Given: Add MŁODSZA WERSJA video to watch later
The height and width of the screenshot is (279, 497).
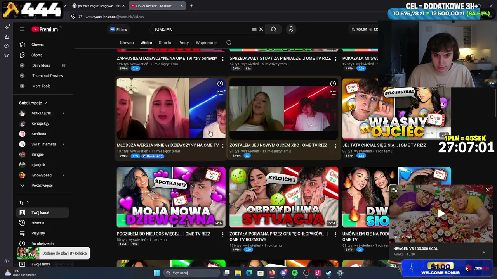Looking at the screenshot, I should pos(220,84).
